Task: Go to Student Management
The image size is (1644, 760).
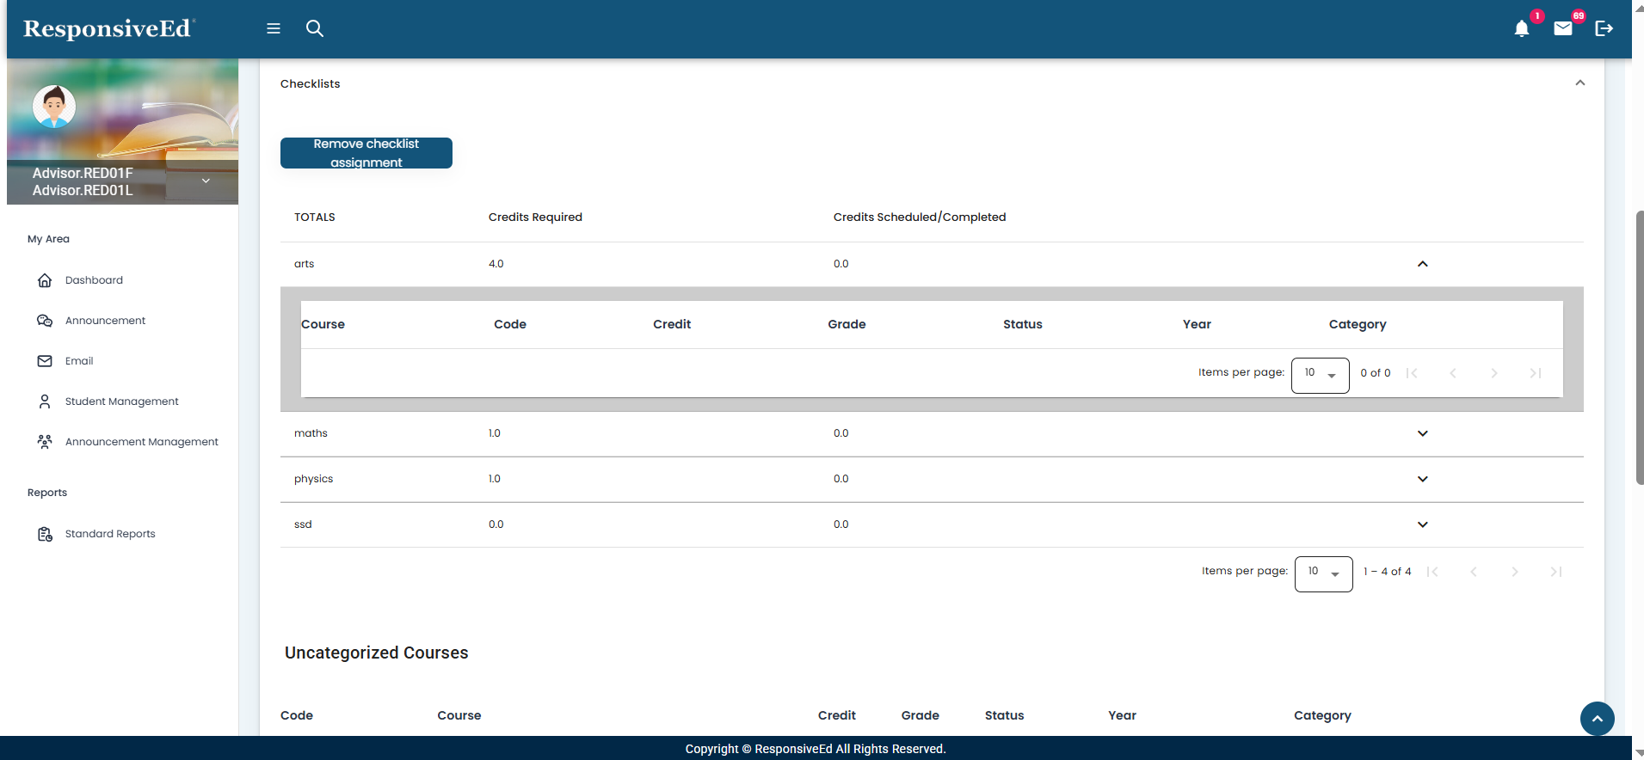Action: [121, 401]
